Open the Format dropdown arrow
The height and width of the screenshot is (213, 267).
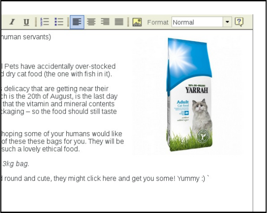click(x=227, y=22)
